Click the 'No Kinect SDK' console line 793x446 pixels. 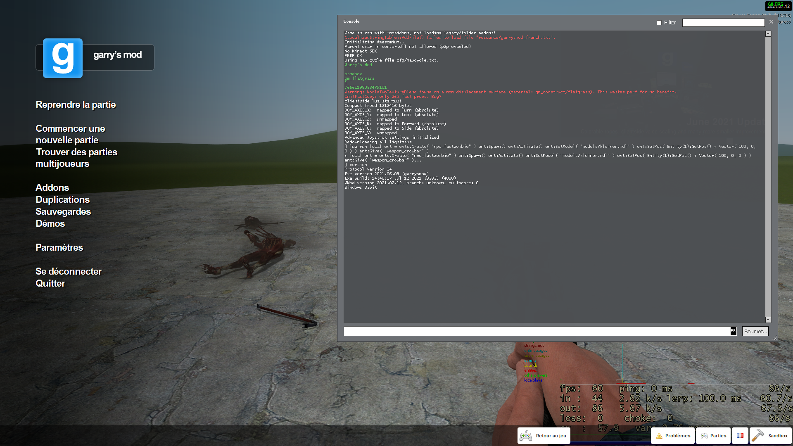pos(361,51)
